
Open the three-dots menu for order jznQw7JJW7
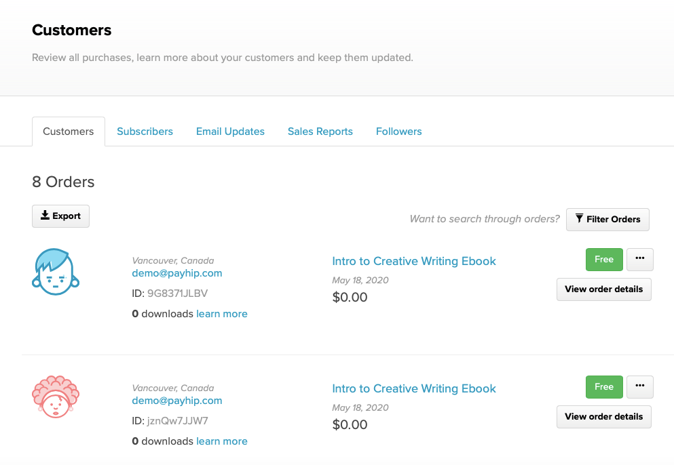(639, 386)
